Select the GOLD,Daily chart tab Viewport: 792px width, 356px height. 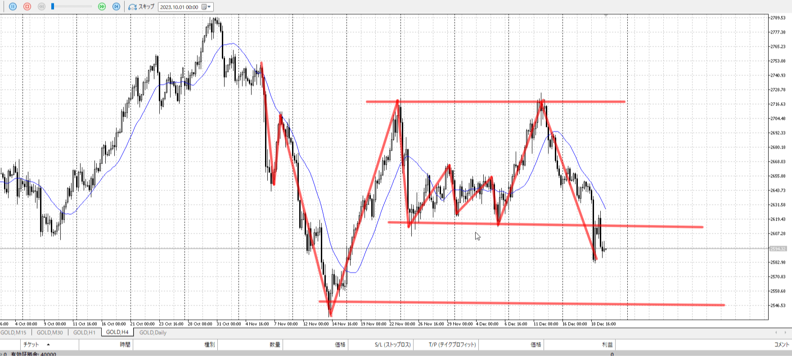pos(153,333)
